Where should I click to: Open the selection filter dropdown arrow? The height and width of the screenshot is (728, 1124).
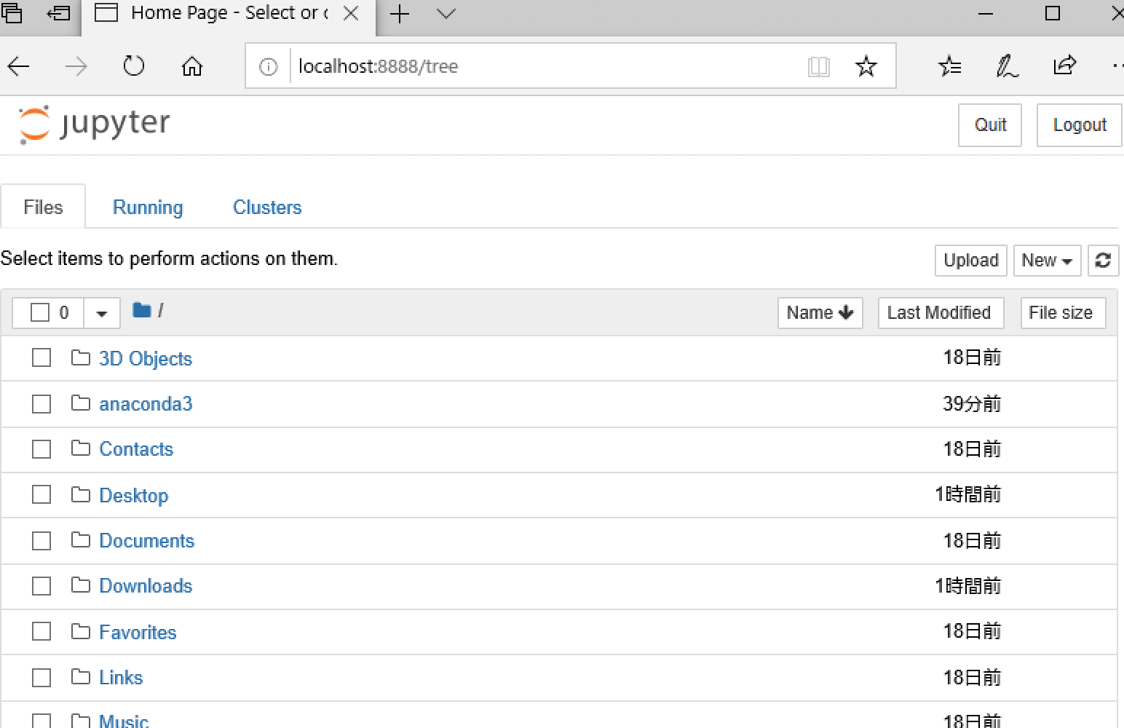(101, 314)
